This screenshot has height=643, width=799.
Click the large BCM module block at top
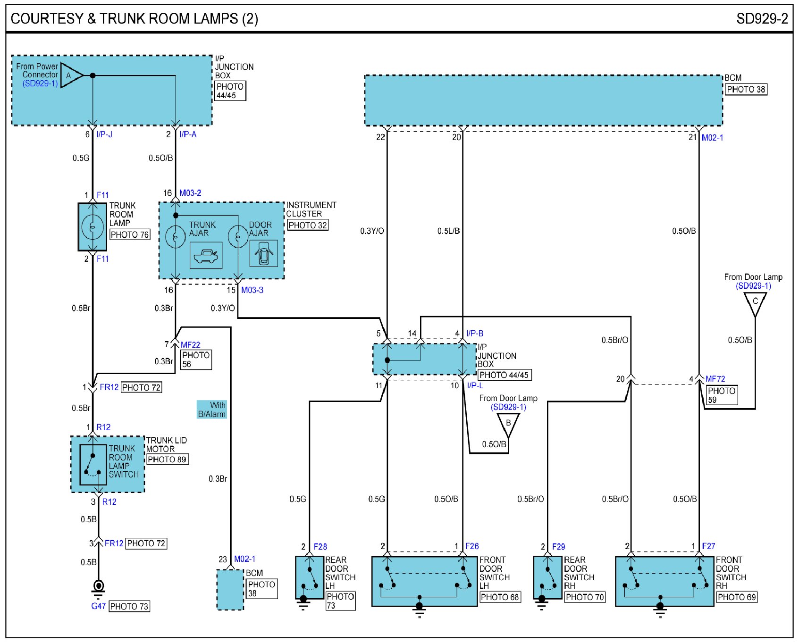tap(543, 100)
